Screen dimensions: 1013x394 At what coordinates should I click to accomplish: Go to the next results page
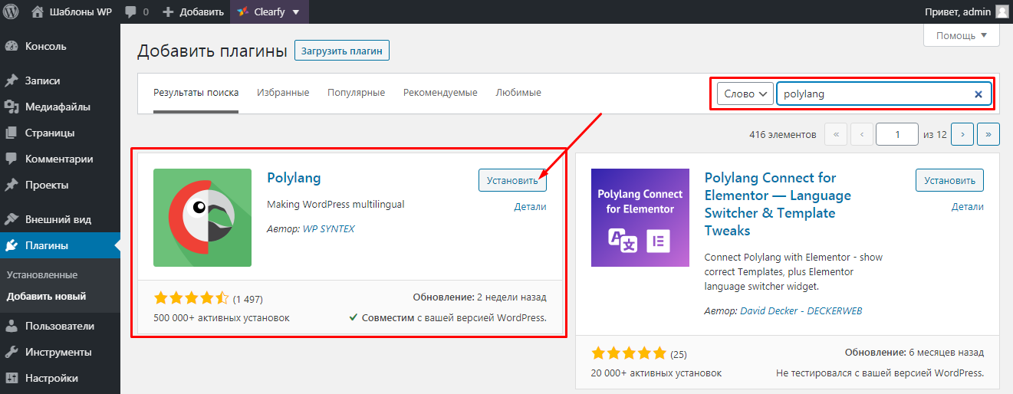[x=962, y=134]
